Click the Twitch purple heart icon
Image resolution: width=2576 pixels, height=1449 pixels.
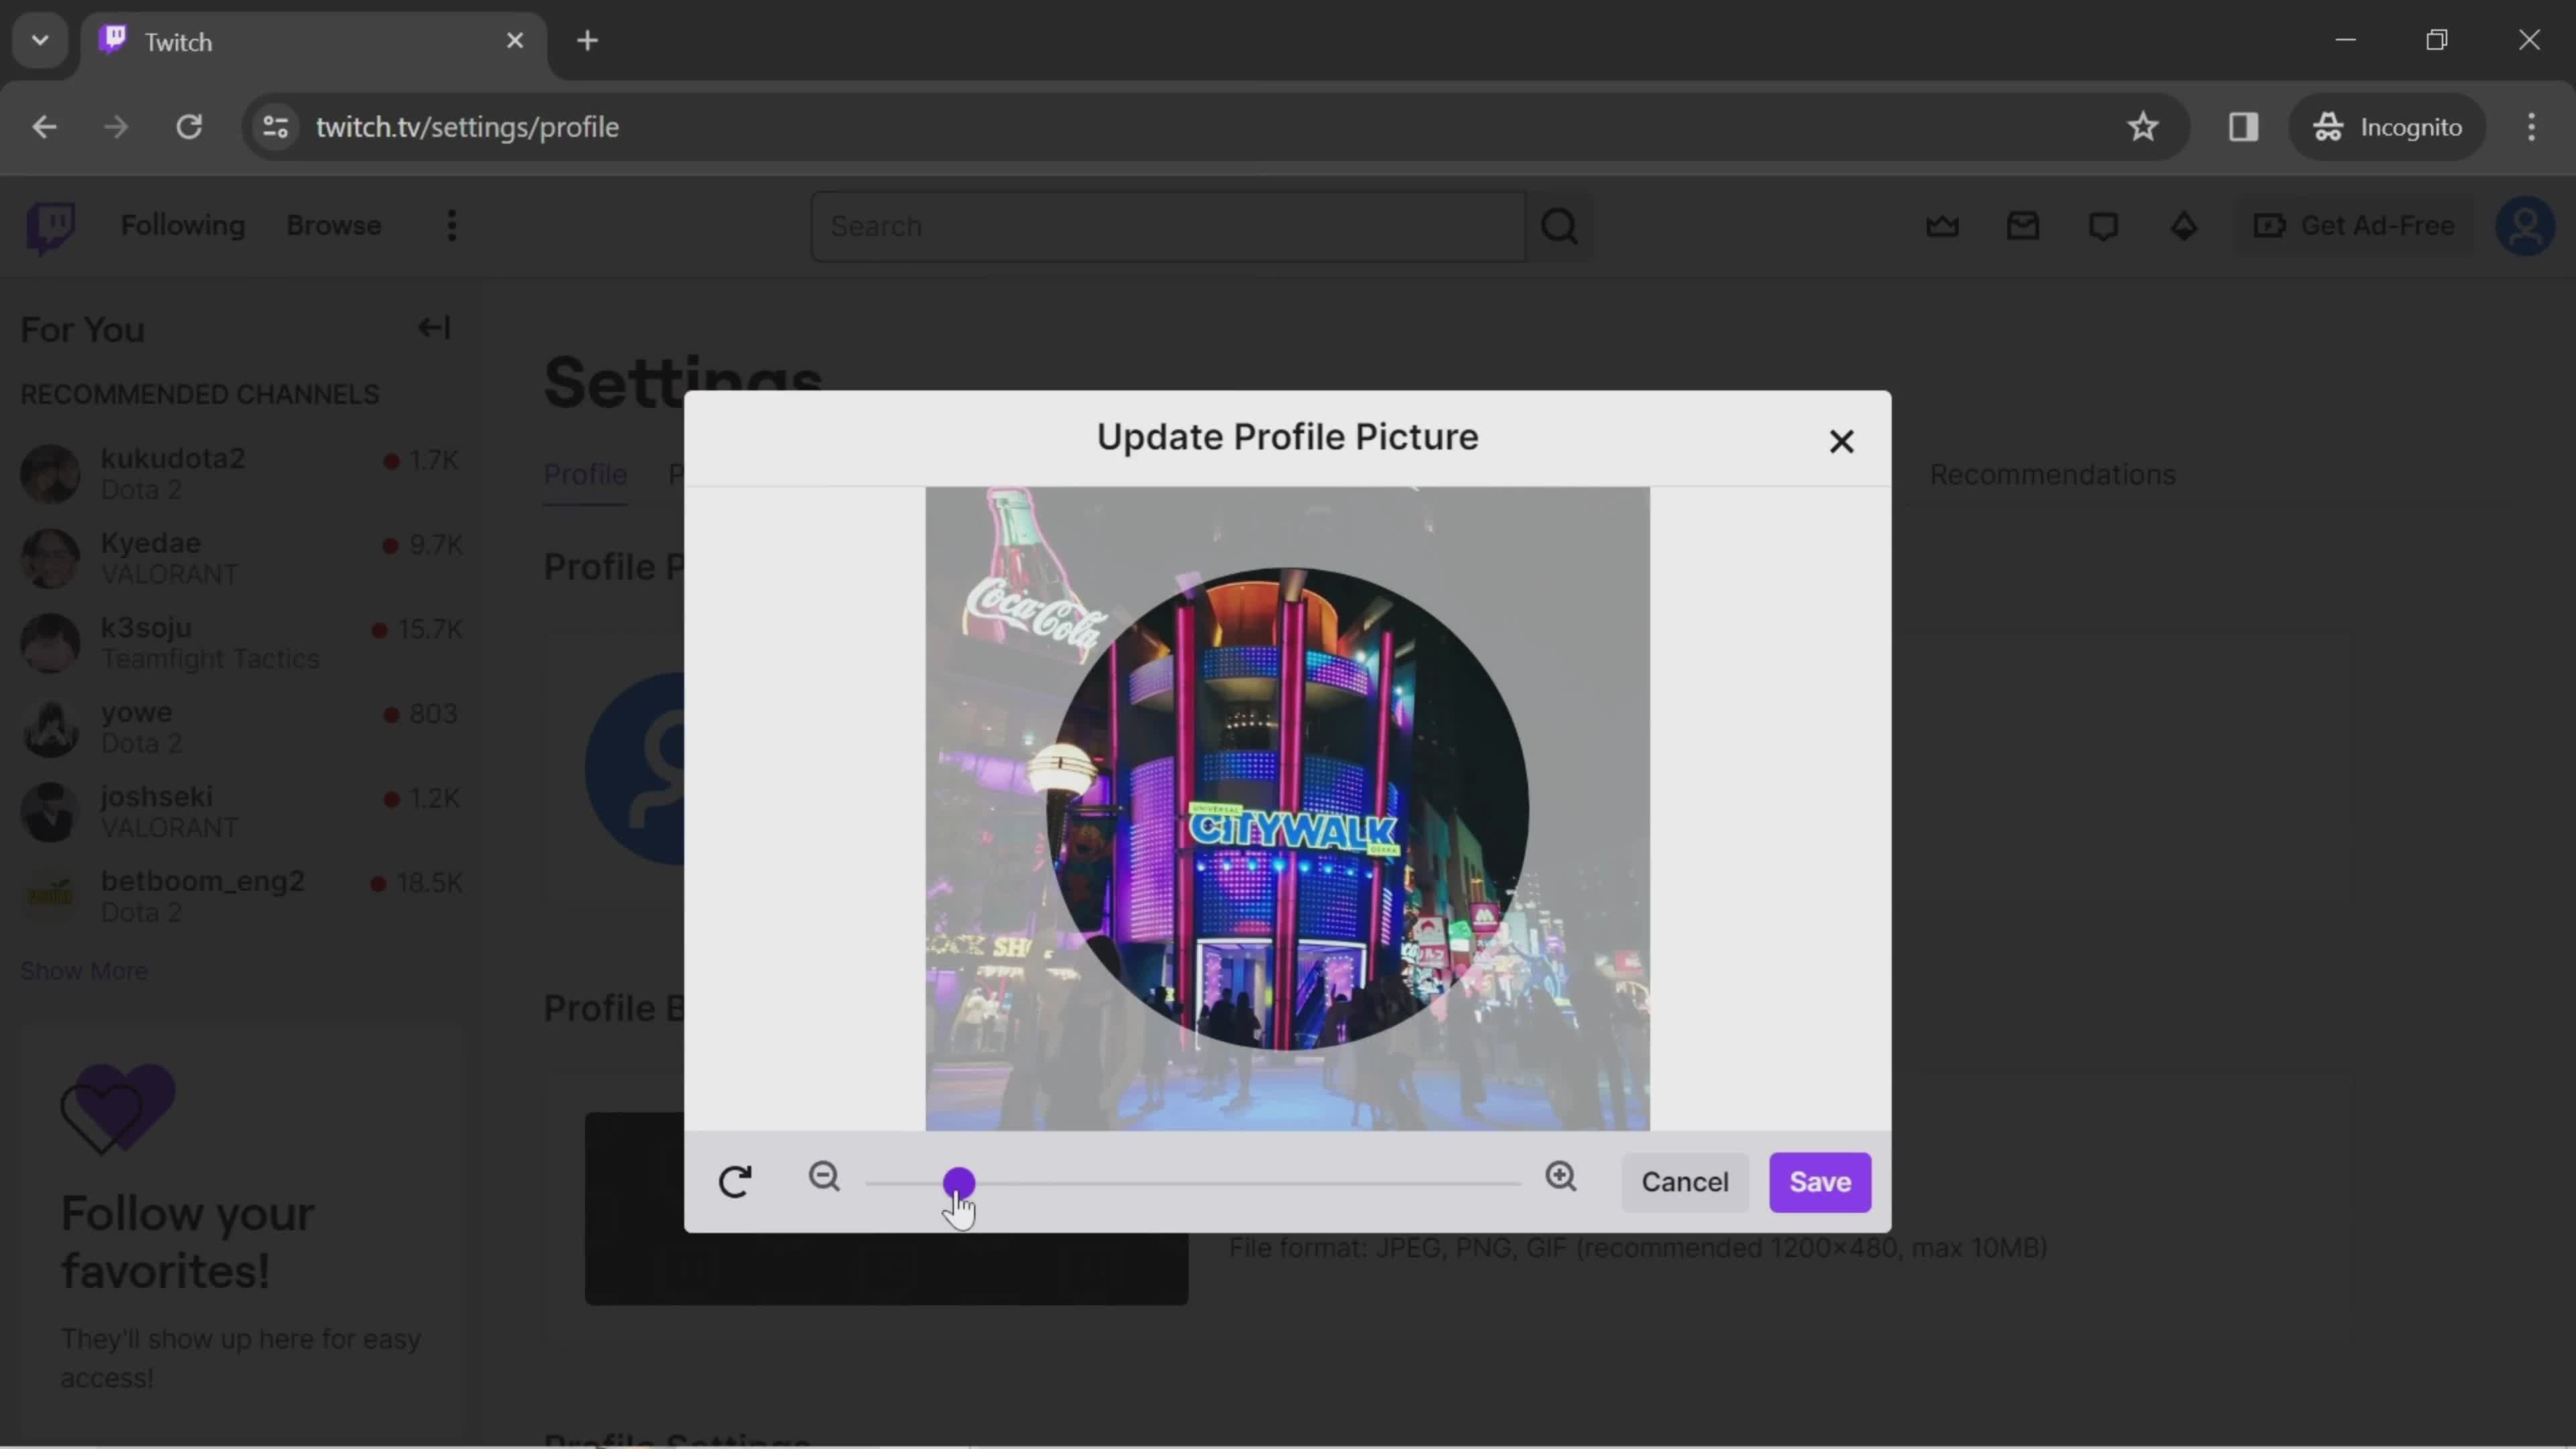tap(115, 1106)
